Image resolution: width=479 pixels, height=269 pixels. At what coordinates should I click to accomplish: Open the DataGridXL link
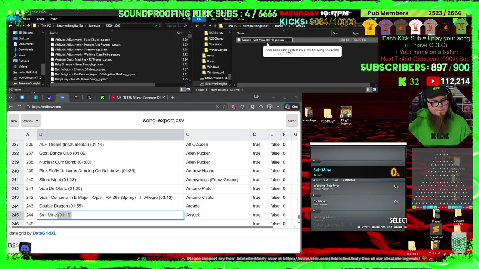(x=44, y=233)
